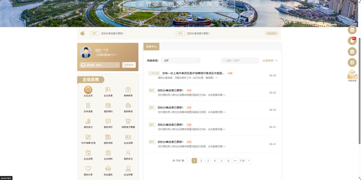The height and width of the screenshot is (180, 361).
Task: Click notification bell icon with red badge
Action: click(352, 41)
